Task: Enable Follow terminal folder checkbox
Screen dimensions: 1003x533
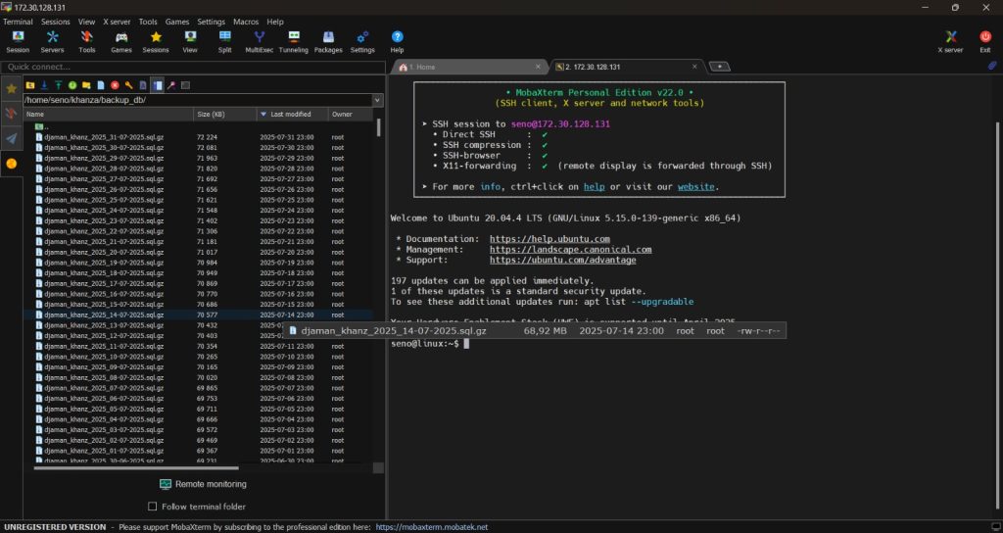Action: point(152,507)
